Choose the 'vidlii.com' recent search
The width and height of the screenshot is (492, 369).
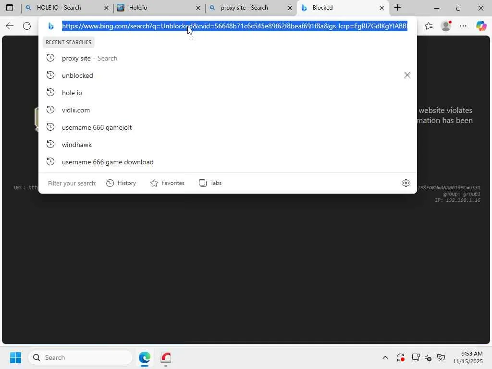pyautogui.click(x=227, y=110)
